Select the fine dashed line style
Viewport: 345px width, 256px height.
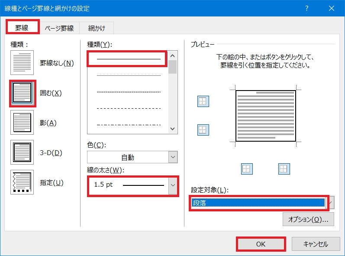click(x=129, y=92)
